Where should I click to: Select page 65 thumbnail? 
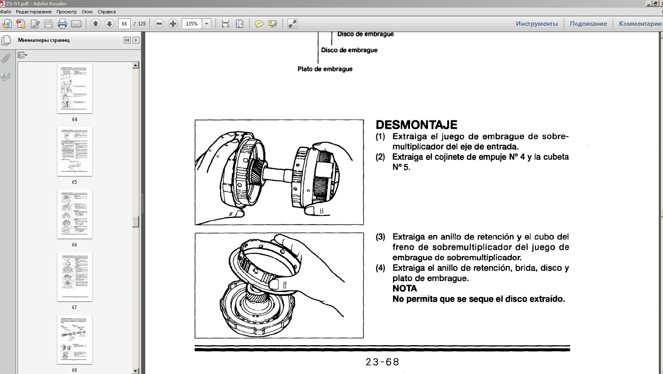click(75, 151)
